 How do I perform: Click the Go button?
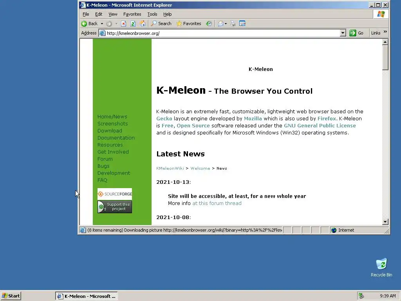click(356, 33)
